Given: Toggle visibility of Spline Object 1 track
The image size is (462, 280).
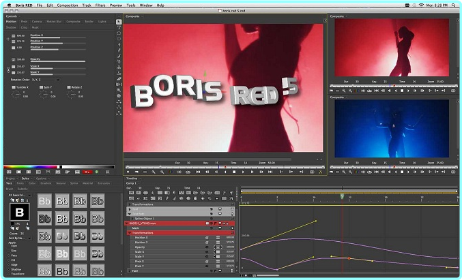Looking at the screenshot, I should coord(212,219).
